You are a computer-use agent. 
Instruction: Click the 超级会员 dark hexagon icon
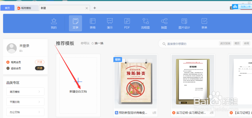tap(8, 68)
